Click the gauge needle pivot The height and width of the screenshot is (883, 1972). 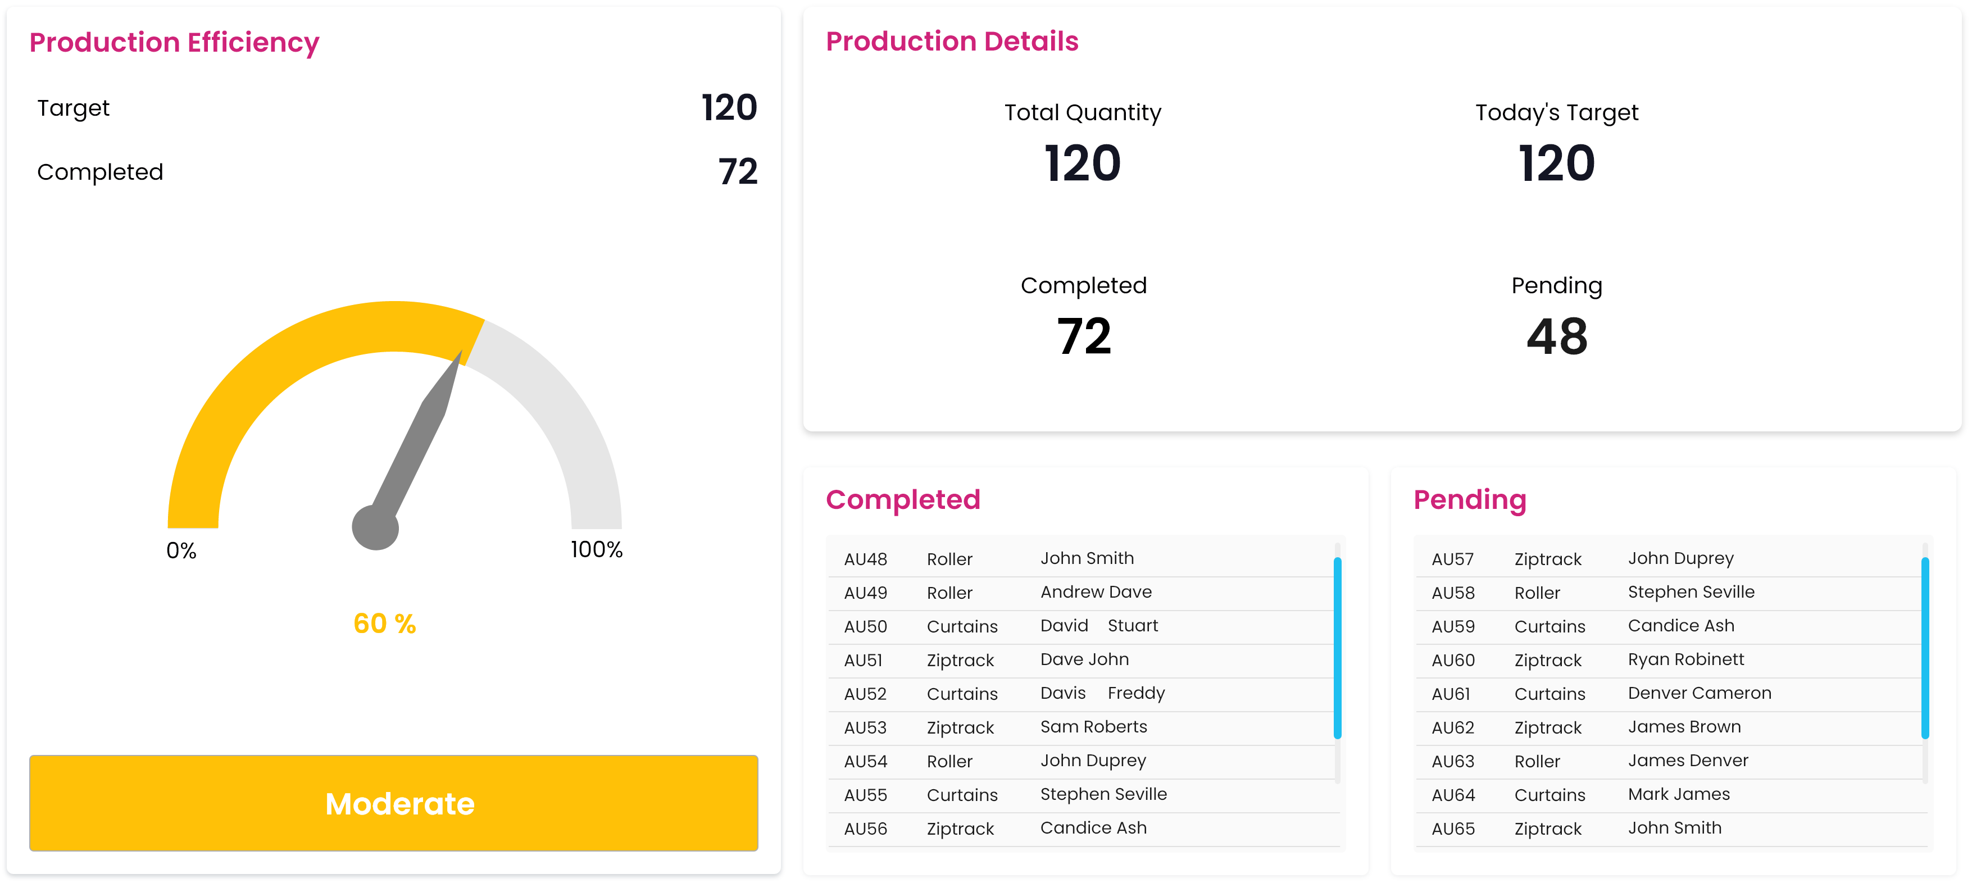(x=375, y=527)
